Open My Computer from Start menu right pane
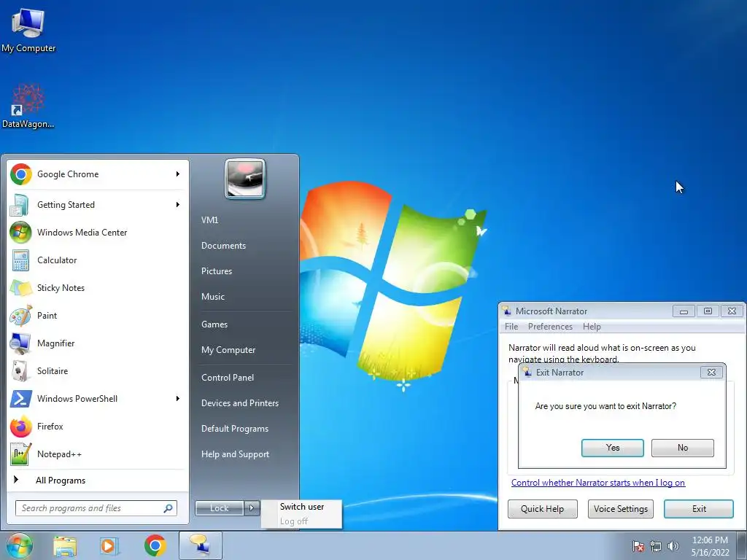This screenshot has height=560, width=747. click(228, 350)
